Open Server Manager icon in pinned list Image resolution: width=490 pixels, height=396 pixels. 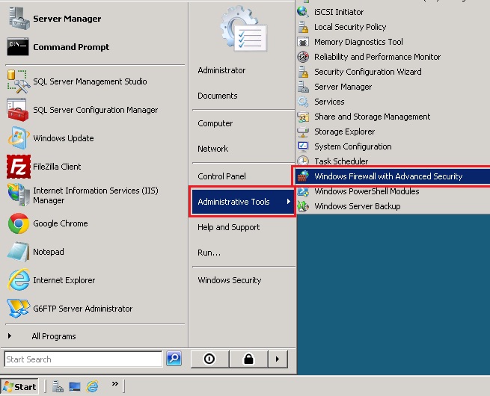pos(19,19)
